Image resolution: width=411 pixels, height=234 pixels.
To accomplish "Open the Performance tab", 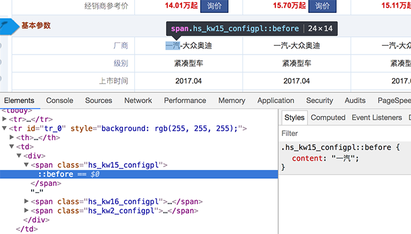I will point(185,100).
